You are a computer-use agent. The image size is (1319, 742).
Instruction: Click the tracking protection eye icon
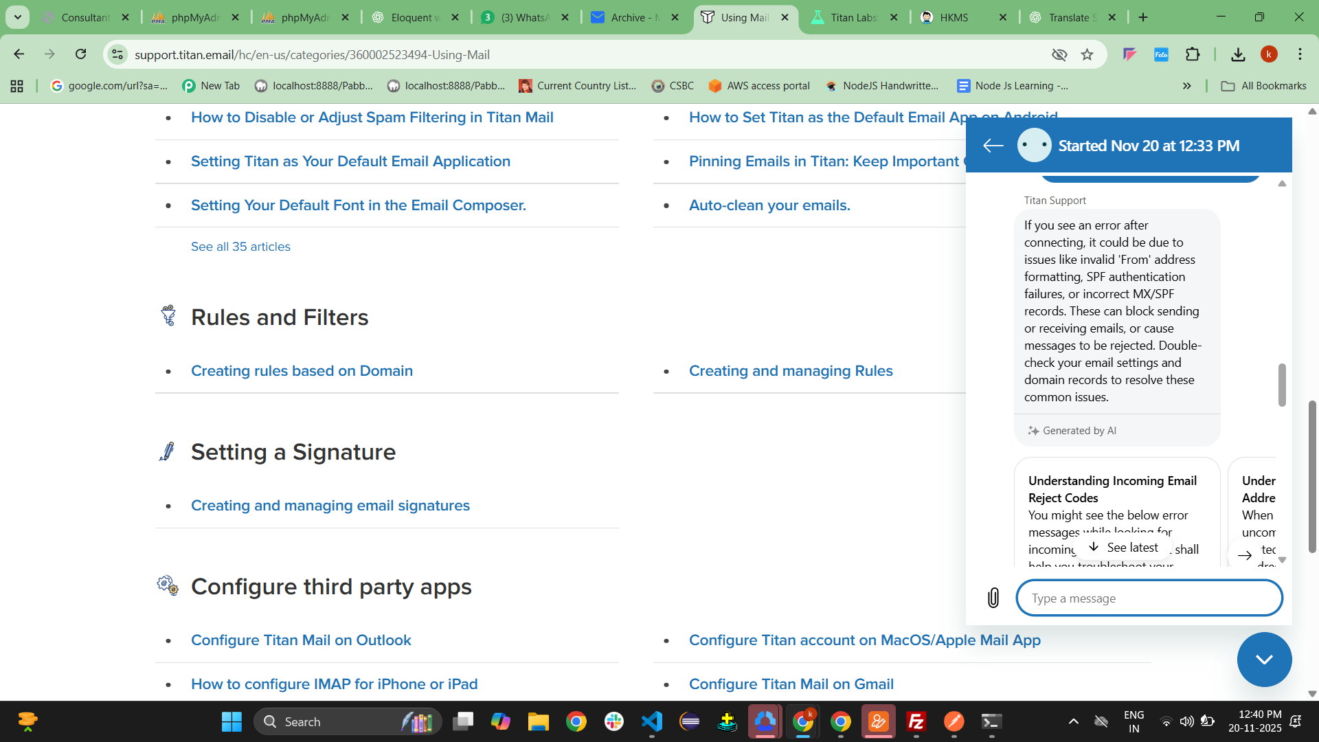click(x=1059, y=54)
